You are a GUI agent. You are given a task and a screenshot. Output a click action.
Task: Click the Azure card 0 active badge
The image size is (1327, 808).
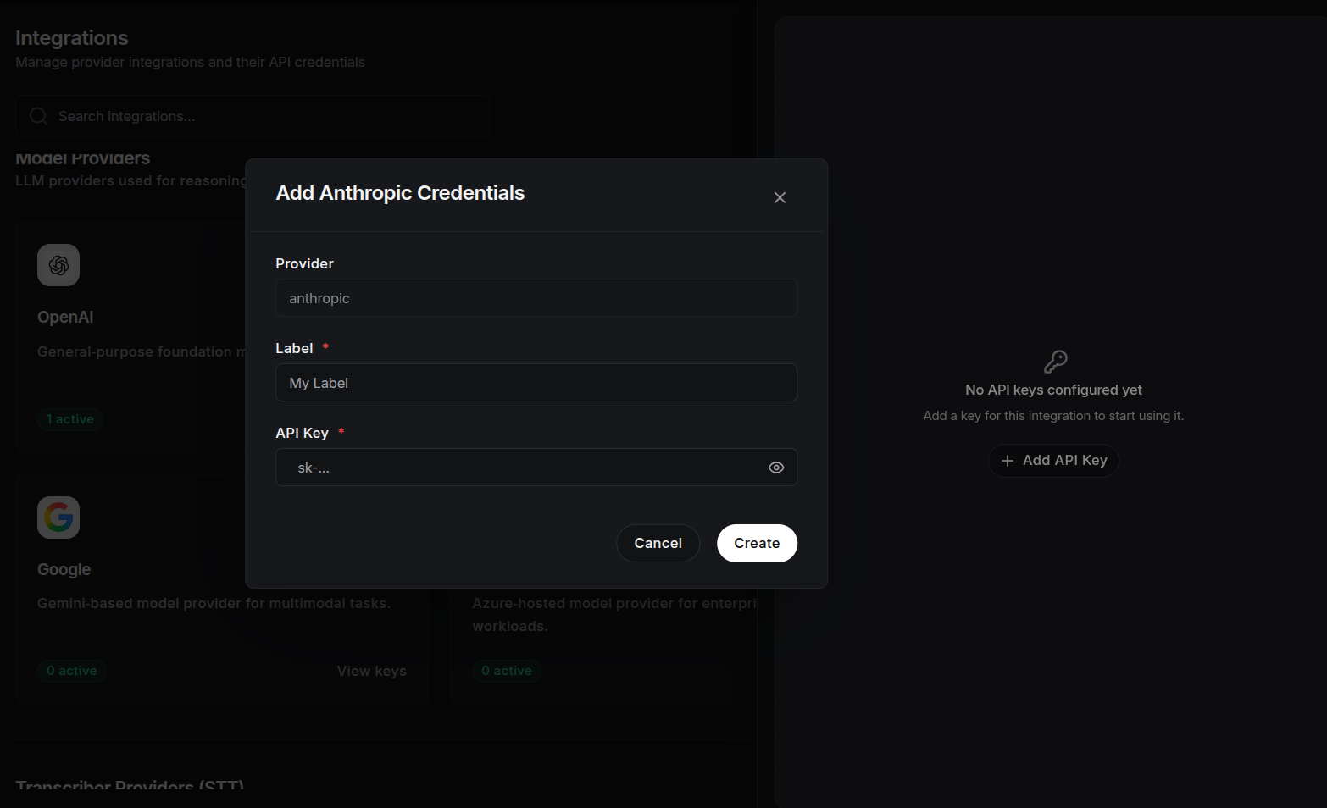click(507, 671)
